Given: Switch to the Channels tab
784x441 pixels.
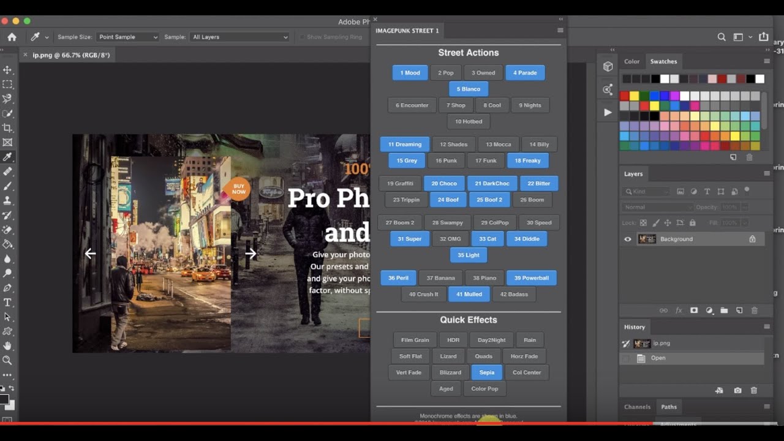Looking at the screenshot, I should pos(637,407).
